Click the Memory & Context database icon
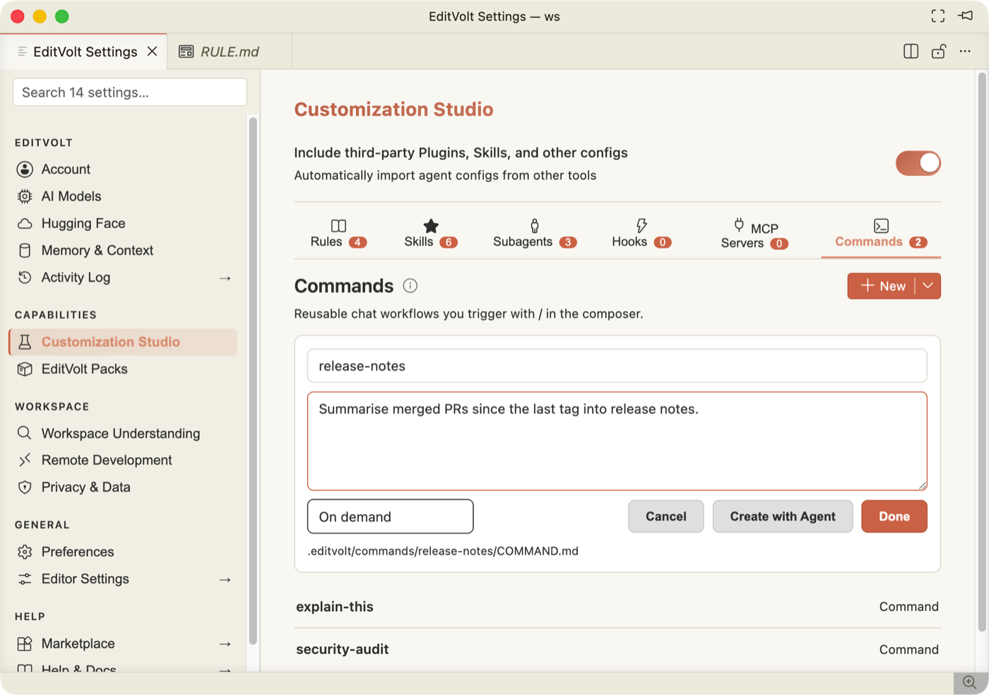 (25, 251)
